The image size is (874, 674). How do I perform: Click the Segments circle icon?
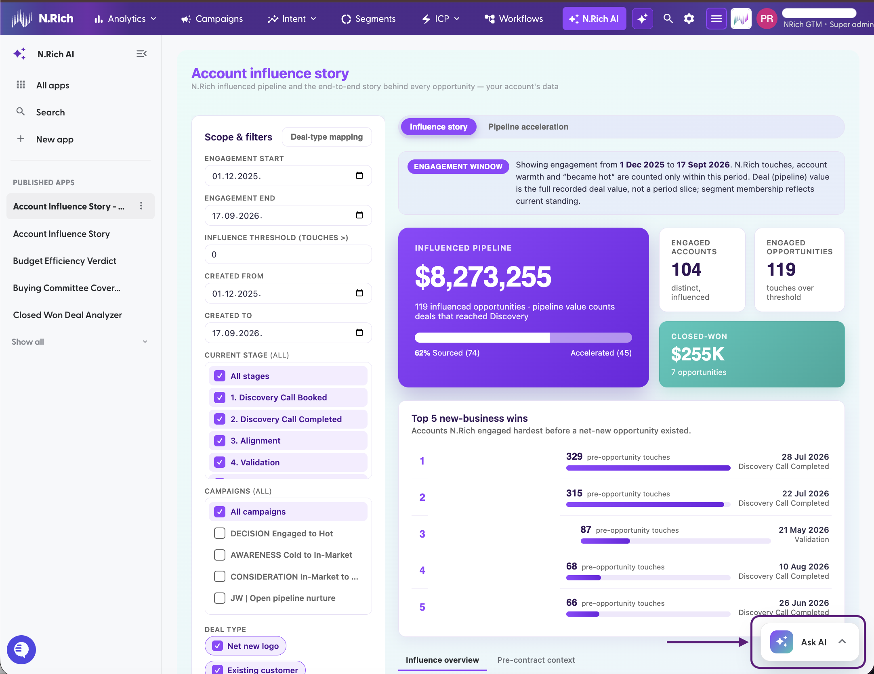click(x=346, y=19)
